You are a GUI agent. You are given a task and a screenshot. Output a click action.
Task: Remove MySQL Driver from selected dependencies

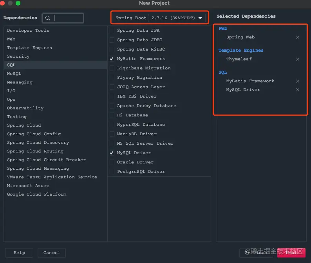tap(298, 90)
